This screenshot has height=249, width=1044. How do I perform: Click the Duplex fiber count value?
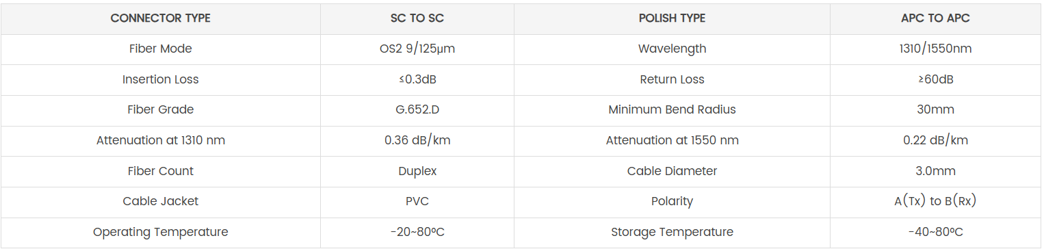417,171
